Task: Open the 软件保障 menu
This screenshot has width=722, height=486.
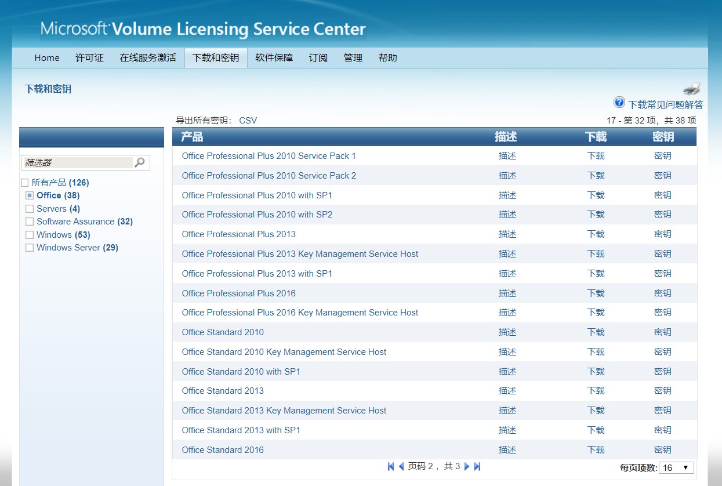Action: point(274,57)
